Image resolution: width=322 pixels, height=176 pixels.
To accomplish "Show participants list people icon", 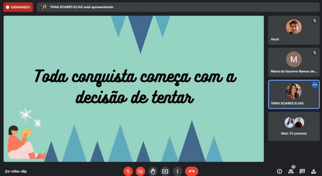I will coord(290,171).
